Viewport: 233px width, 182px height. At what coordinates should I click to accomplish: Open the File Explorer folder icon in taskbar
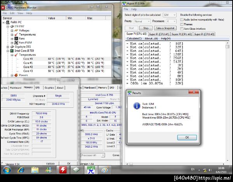click(35, 170)
